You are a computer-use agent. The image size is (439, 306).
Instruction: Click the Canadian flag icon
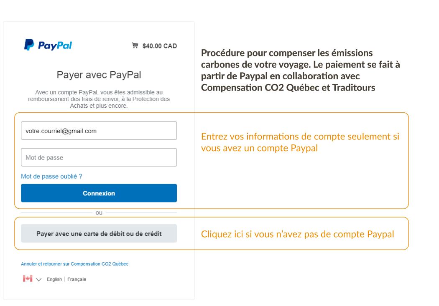[28, 279]
